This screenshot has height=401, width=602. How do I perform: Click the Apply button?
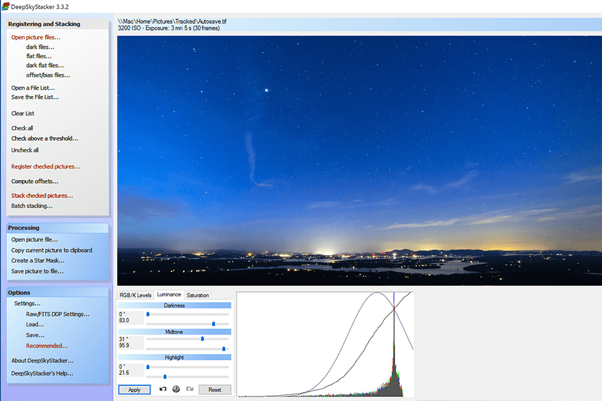click(134, 389)
